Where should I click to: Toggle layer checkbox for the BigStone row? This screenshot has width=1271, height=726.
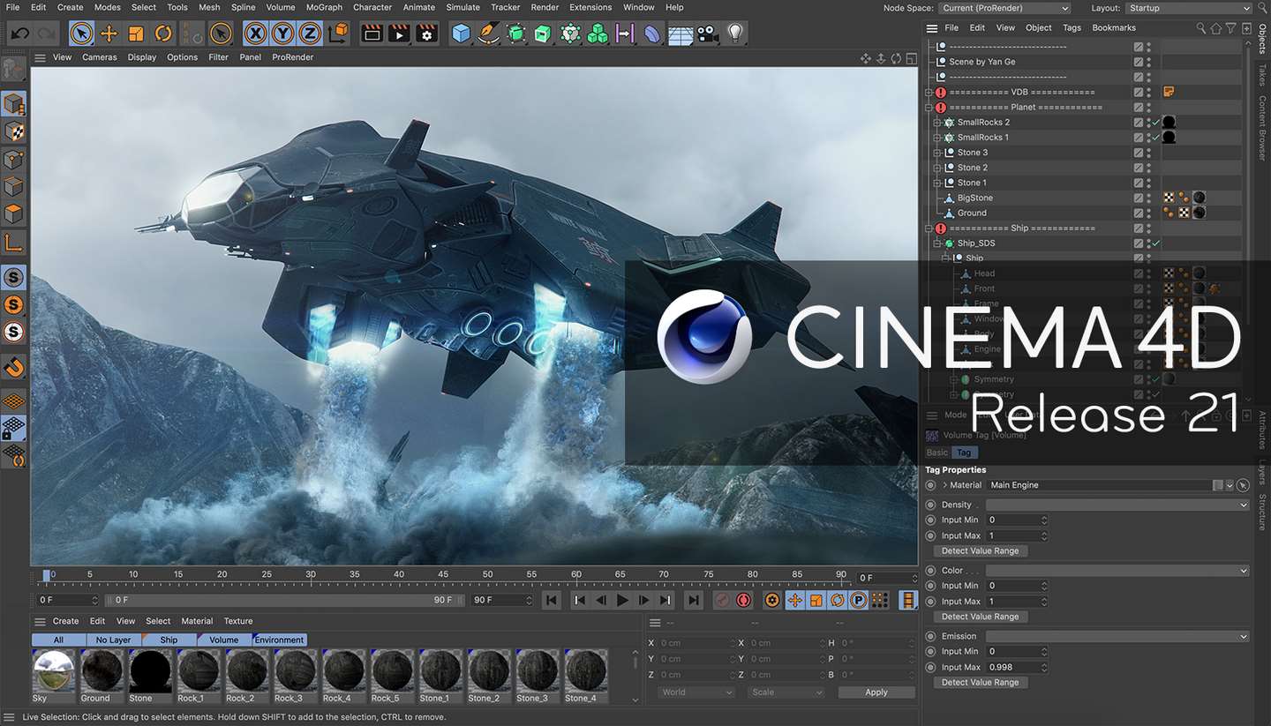click(1139, 198)
